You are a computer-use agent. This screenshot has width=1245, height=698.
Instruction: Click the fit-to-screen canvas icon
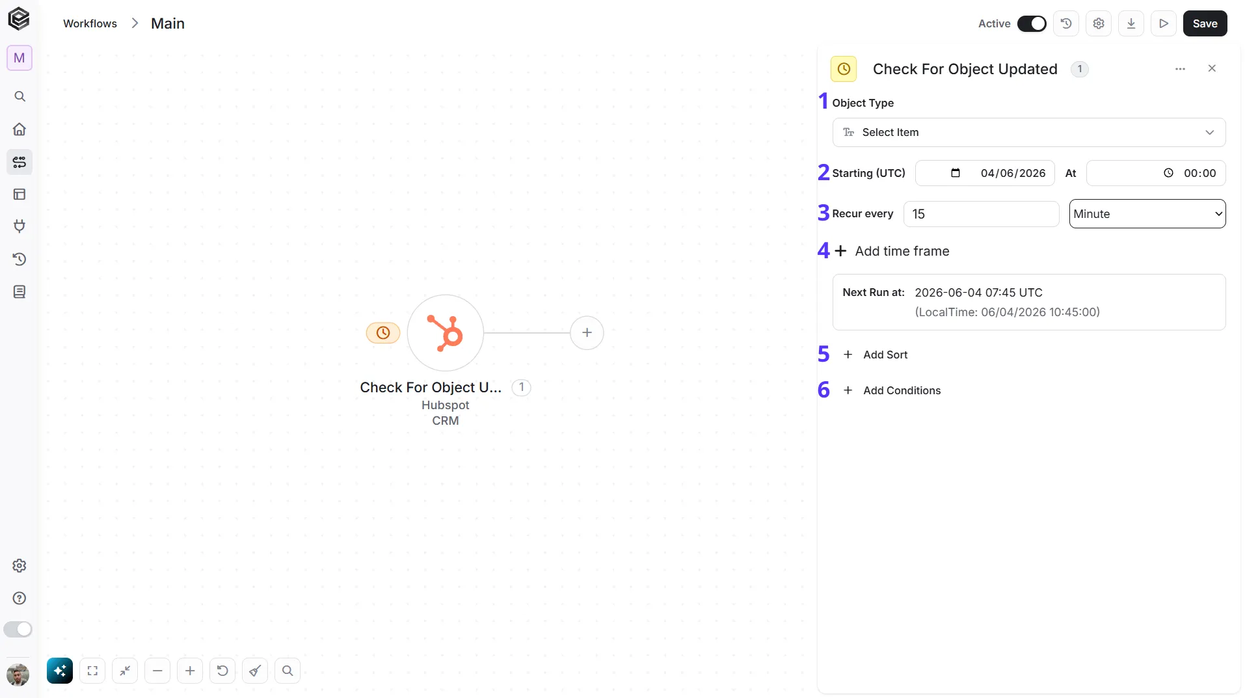point(92,671)
